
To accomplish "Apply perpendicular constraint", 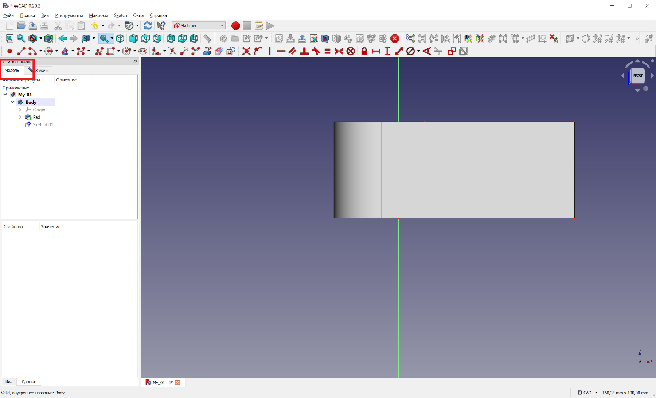I will 304,51.
